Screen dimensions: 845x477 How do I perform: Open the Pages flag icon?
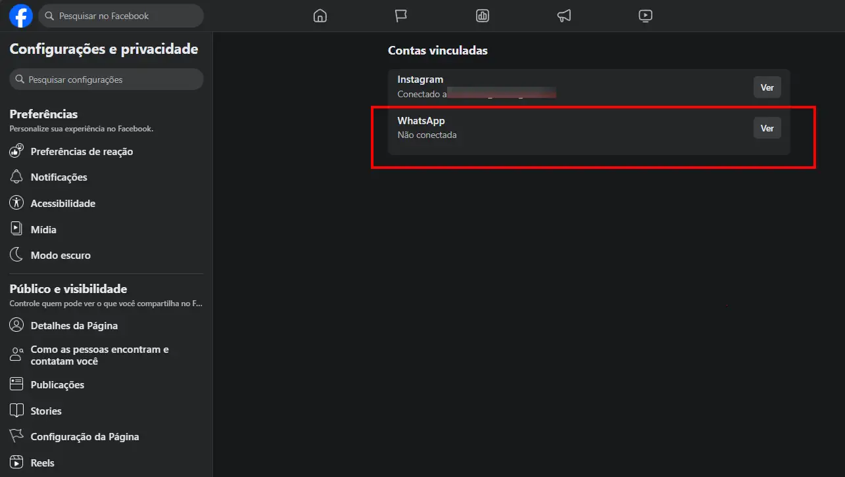coord(401,16)
